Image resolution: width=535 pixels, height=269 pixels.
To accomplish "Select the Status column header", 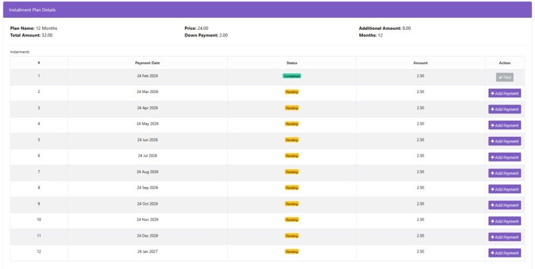I will pos(292,63).
